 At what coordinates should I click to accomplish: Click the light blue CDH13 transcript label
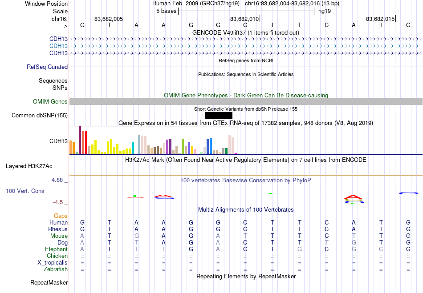pyautogui.click(x=58, y=46)
